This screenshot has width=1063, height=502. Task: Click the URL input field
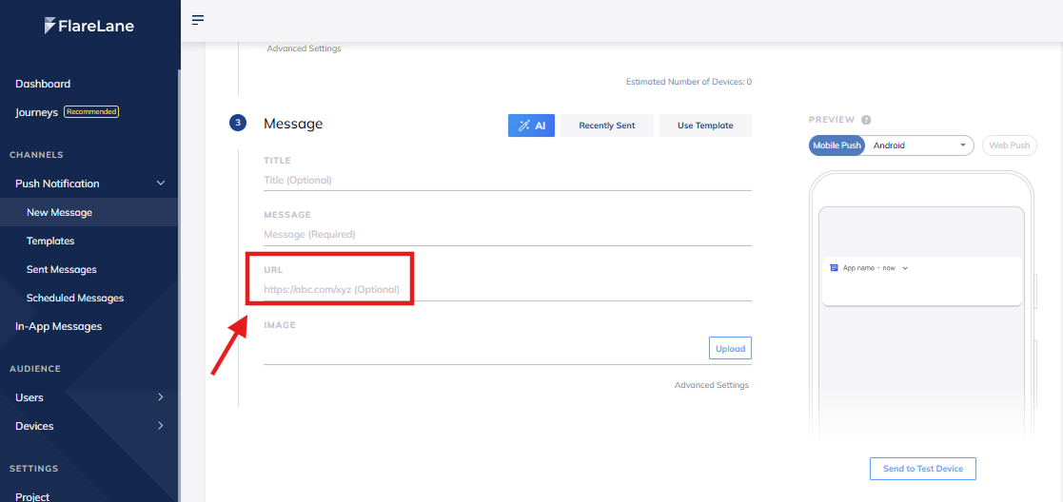[x=507, y=290]
